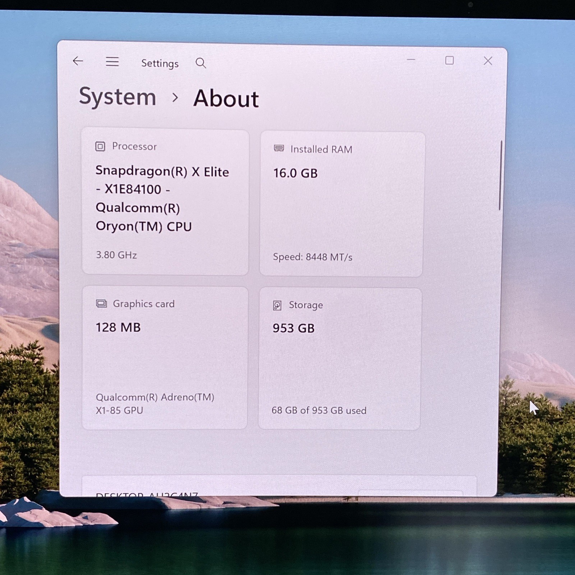This screenshot has height=575, width=575.
Task: Go back with the arrow icon
Action: pos(78,61)
